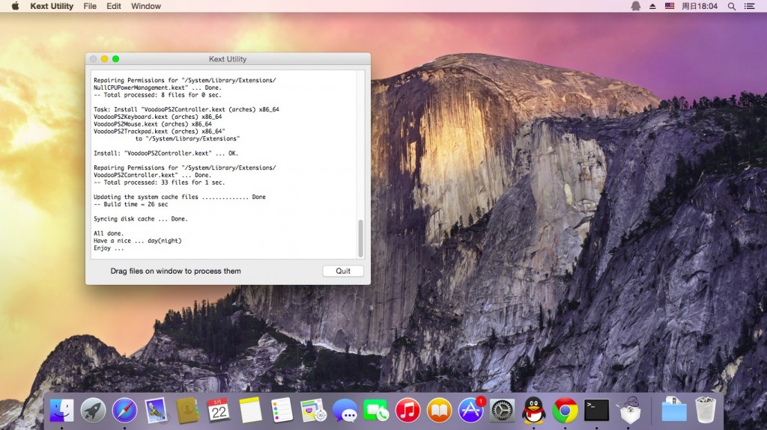The height and width of the screenshot is (430, 767).
Task: Open Finder from the dock
Action: pyautogui.click(x=61, y=411)
